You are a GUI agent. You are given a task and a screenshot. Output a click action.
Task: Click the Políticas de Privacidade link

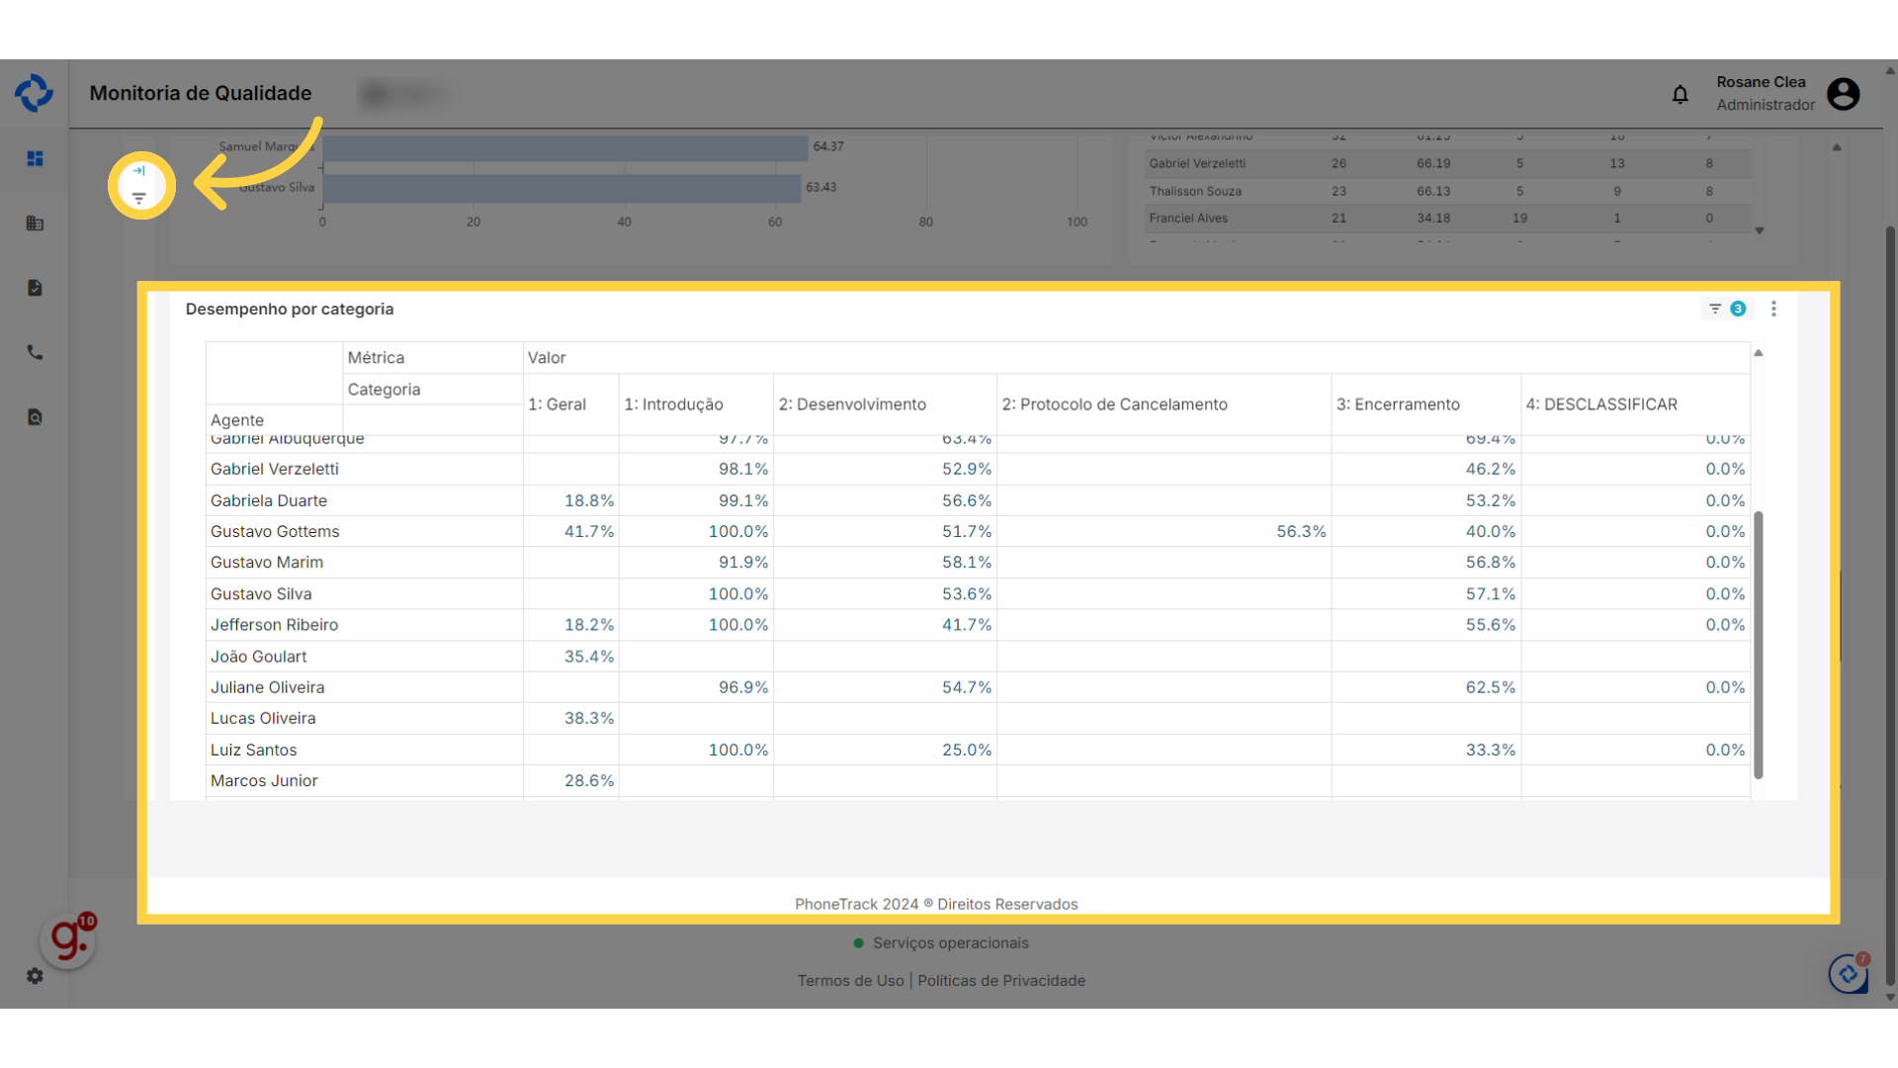(x=1001, y=980)
